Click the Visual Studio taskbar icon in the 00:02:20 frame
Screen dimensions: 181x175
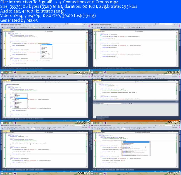pyautogui.click(x=14, y=72)
